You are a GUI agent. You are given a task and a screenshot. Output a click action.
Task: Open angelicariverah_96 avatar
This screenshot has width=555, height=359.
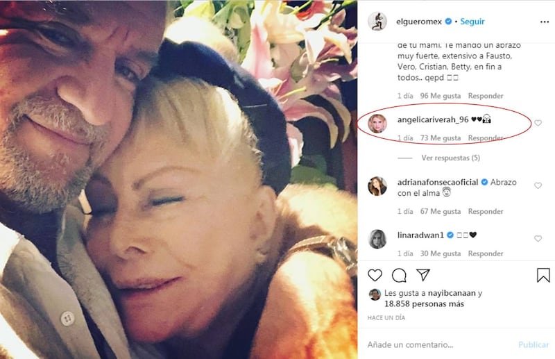[377, 124]
